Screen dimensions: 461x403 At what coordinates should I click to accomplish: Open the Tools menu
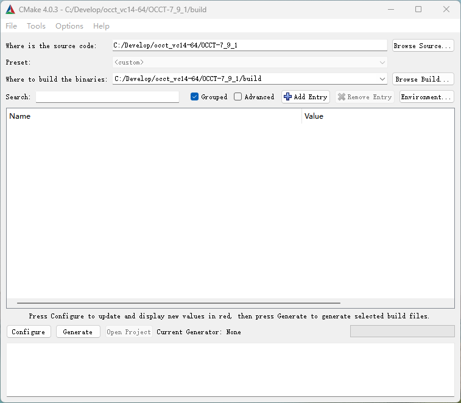(x=36, y=26)
